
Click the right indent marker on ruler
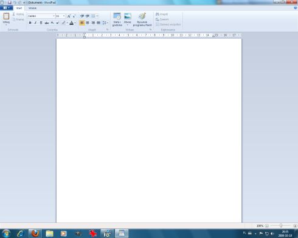click(213, 36)
